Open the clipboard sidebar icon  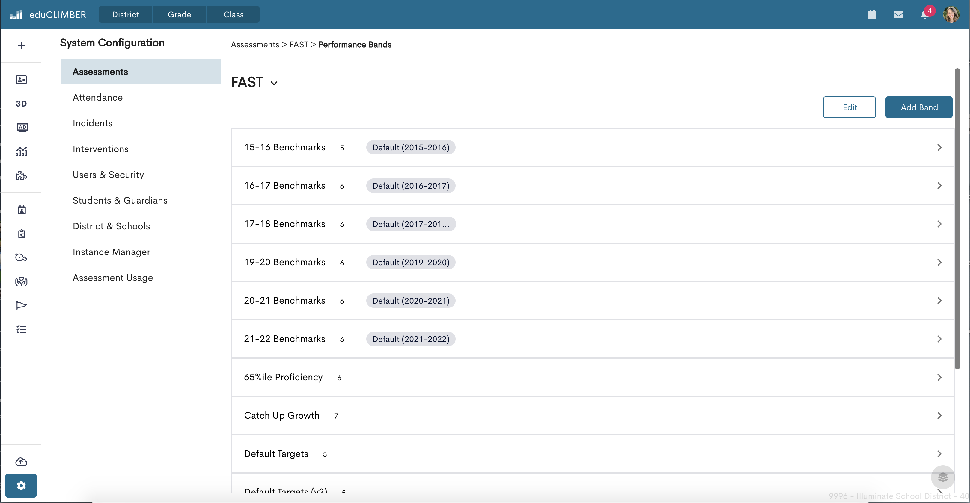pos(22,234)
